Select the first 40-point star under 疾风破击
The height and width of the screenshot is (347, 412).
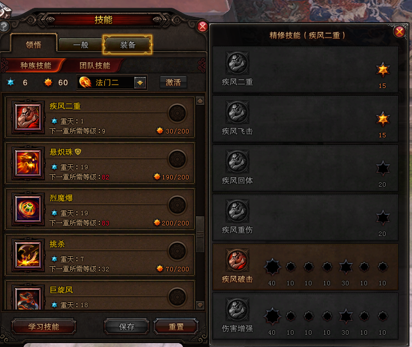pyautogui.click(x=272, y=267)
